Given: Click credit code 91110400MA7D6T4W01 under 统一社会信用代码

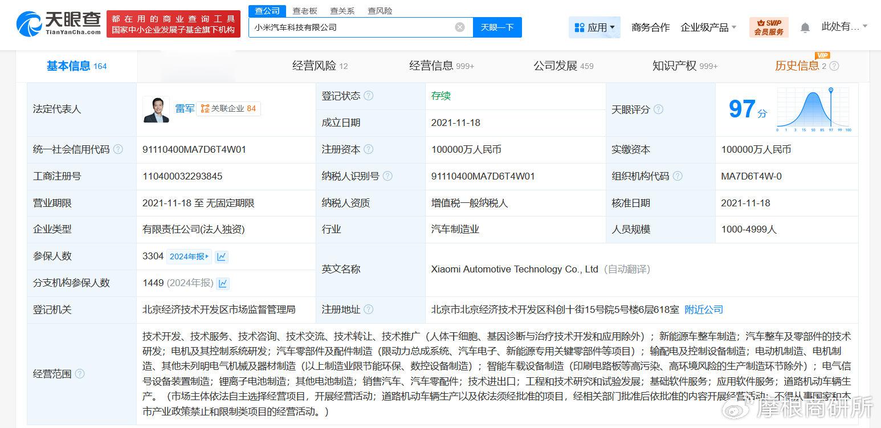Looking at the screenshot, I should pyautogui.click(x=194, y=149).
